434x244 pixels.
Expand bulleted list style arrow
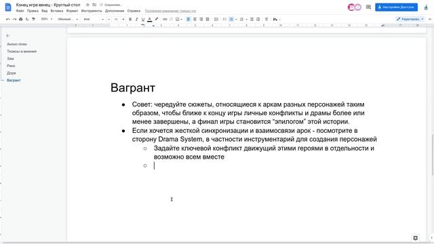click(x=236, y=20)
